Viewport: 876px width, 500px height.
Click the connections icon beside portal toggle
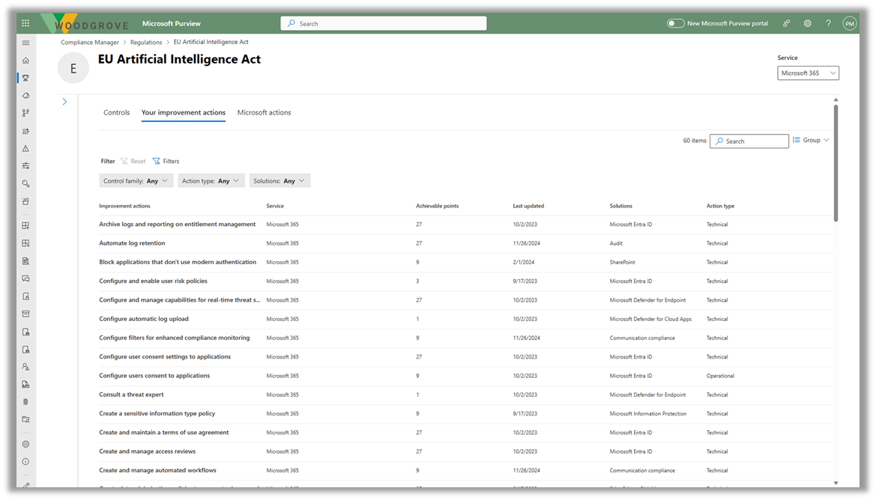pos(786,23)
